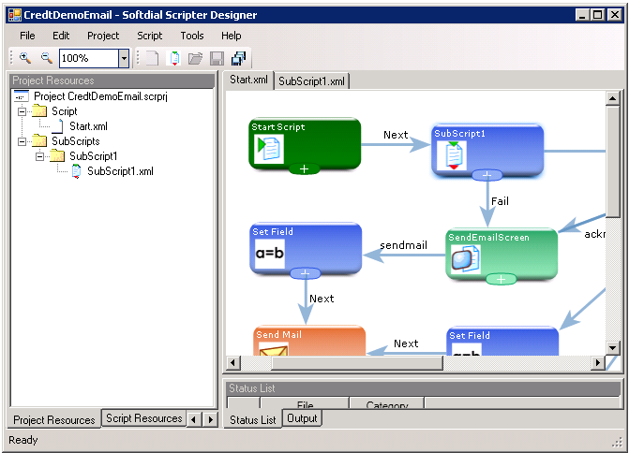Select Start.xml in the project tree
This screenshot has width=629, height=453.
tap(88, 126)
